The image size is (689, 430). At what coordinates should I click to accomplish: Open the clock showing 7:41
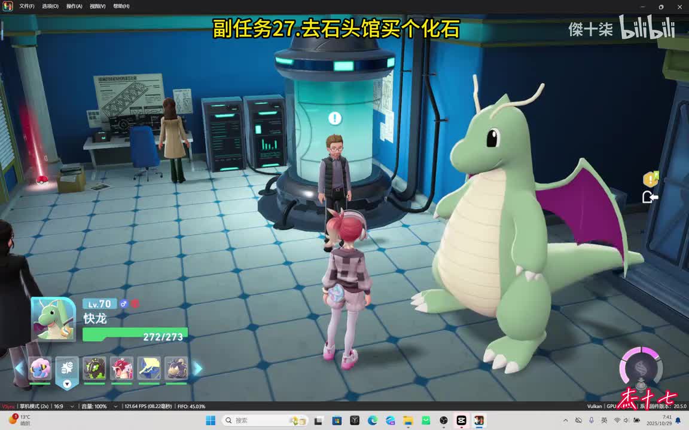659,420
